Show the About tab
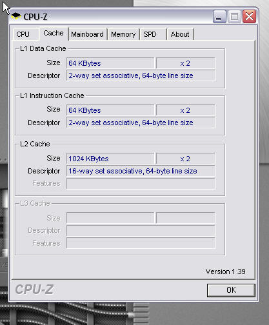The width and height of the screenshot is (269, 325). pyautogui.click(x=180, y=34)
